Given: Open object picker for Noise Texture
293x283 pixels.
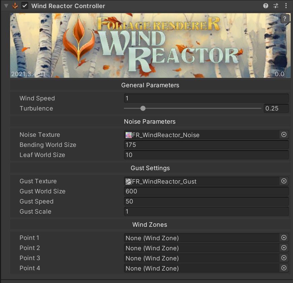Looking at the screenshot, I should point(284,135).
